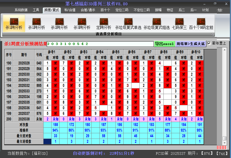Screen dimensions: 231x158
Task: Click the 导出excel button
Action: tap(164, 44)
